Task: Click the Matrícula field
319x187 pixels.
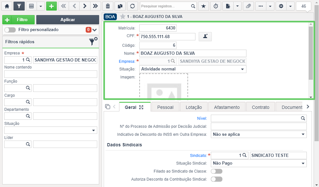Action: click(158, 28)
